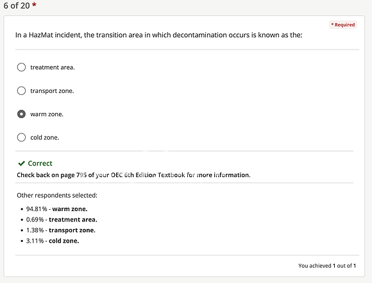Click the 'transport zone.' answer label
This screenshot has width=372, height=283.
[x=52, y=91]
